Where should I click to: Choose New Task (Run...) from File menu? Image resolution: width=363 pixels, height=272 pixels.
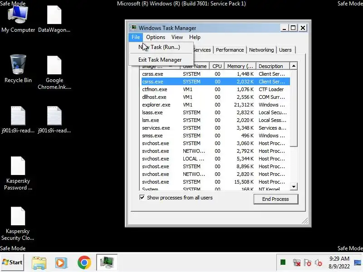pos(161,47)
